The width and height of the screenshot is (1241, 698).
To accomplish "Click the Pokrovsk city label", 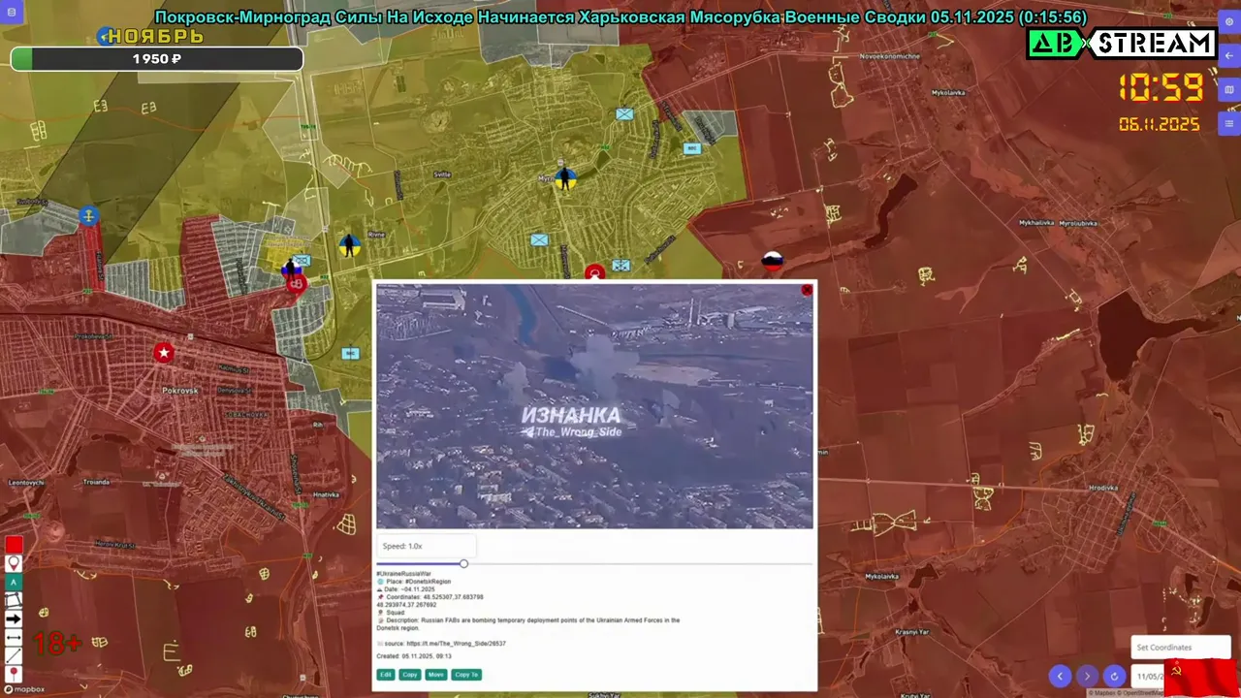I will pos(179,390).
